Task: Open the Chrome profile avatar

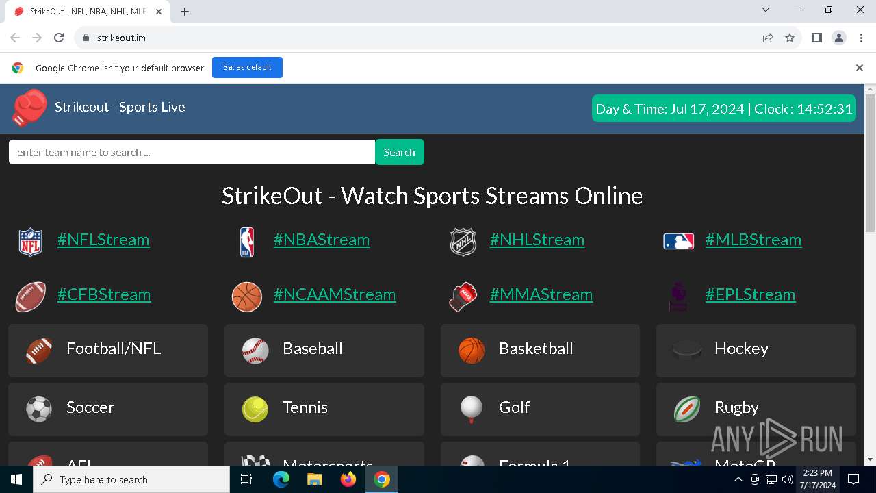Action: tap(839, 38)
